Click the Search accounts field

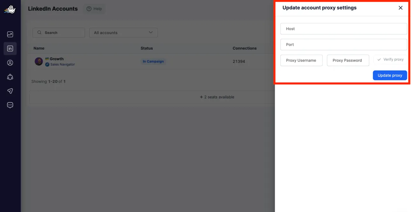[59, 33]
